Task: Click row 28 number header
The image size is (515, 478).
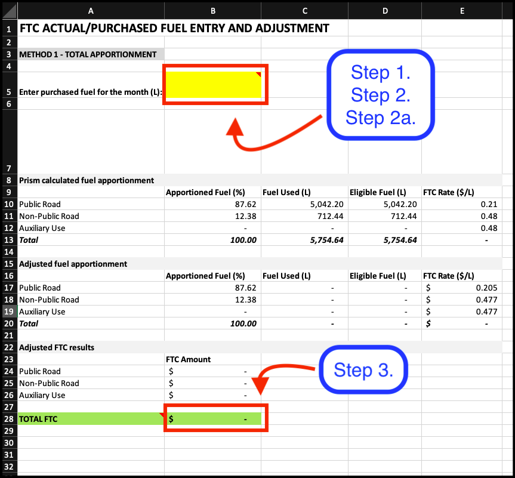Action: point(8,419)
